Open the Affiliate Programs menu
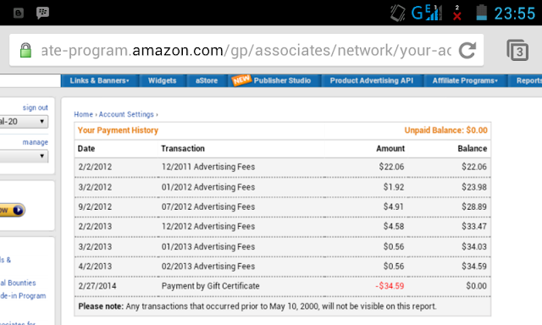542x325 pixels. 465,80
